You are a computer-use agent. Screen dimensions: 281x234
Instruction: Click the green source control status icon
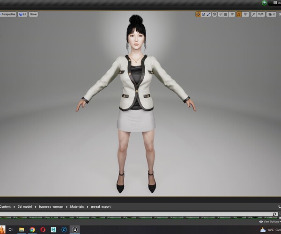(x=264, y=3)
